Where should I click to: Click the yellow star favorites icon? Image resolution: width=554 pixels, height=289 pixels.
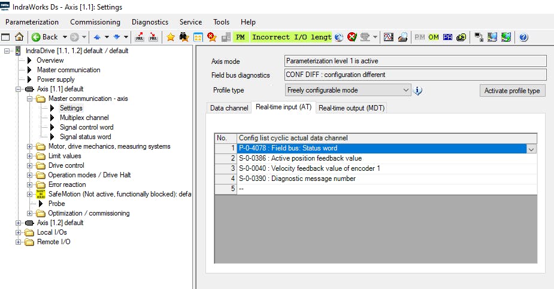click(171, 37)
